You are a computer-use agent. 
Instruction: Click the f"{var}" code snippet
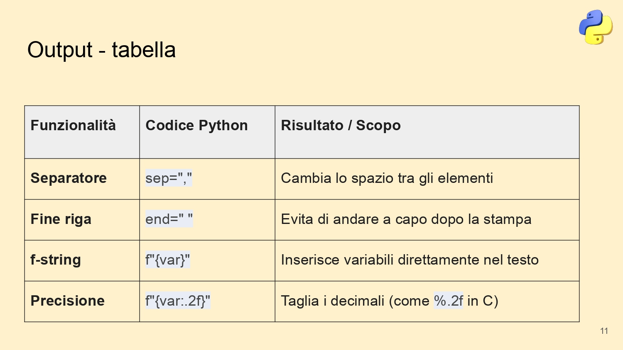167,260
